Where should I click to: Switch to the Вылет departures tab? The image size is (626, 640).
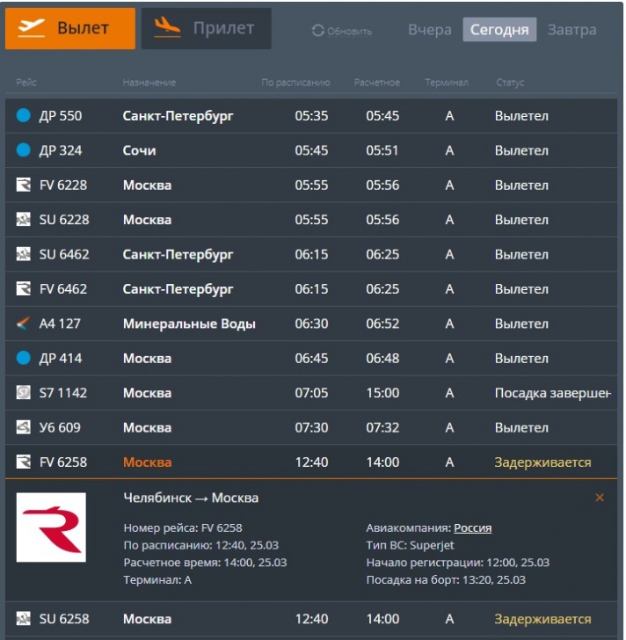[70, 29]
